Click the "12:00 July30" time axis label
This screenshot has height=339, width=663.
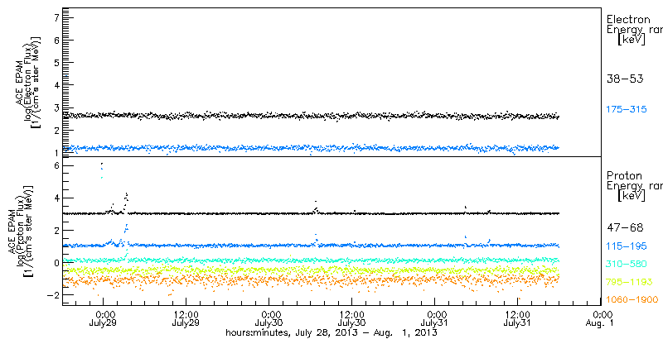(351, 318)
